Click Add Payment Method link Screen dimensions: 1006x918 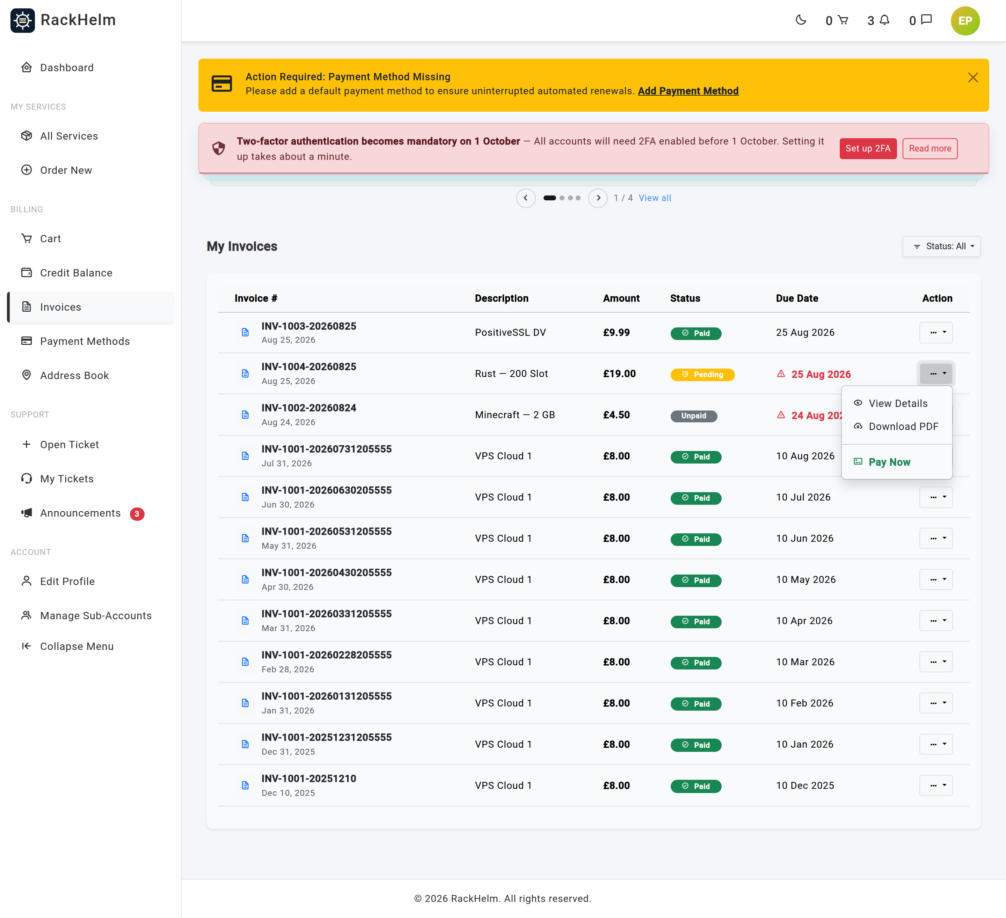(x=688, y=91)
